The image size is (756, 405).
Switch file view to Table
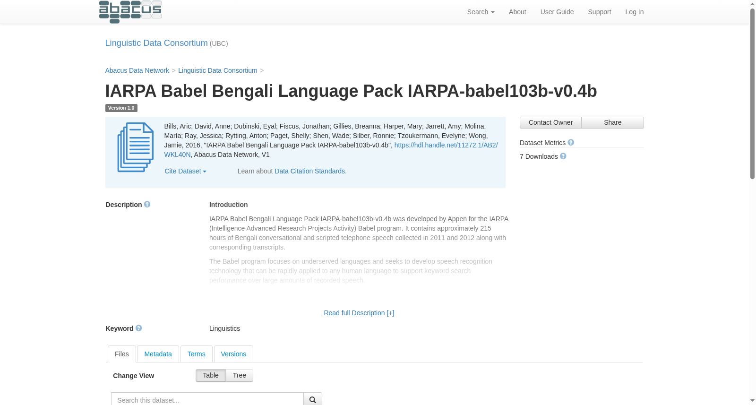[211, 375]
